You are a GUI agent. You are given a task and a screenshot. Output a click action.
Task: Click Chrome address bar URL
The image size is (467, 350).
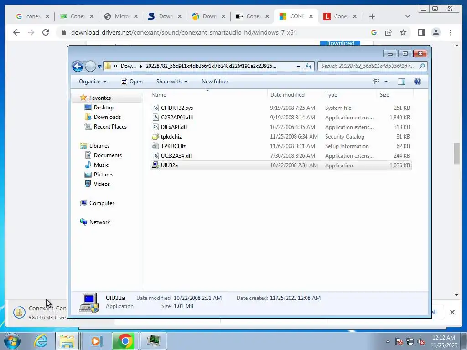[184, 32]
